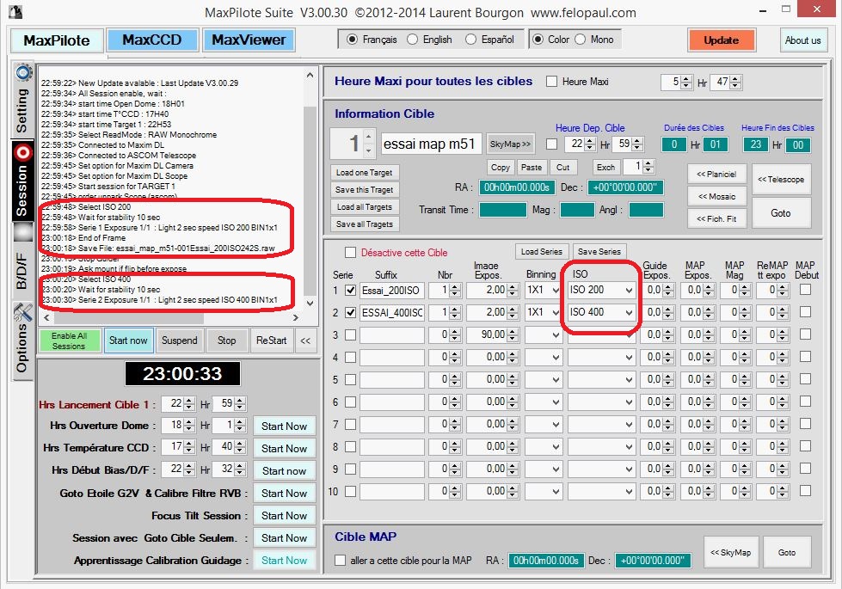Click the Exch button

pos(605,168)
